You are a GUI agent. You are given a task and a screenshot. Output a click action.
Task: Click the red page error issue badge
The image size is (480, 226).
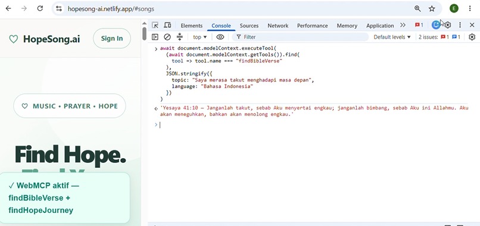coord(445,37)
